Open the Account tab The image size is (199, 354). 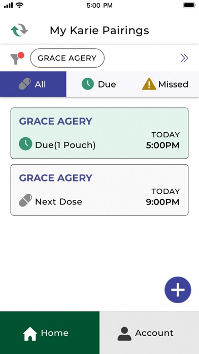149,333
